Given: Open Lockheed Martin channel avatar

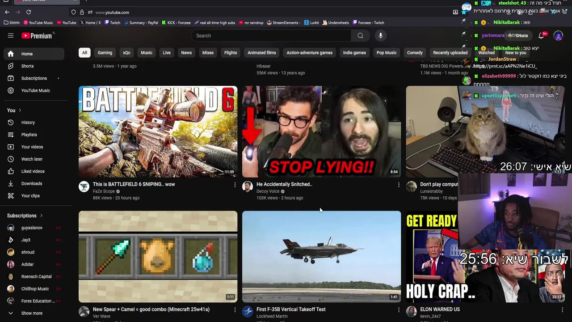Looking at the screenshot, I should [x=248, y=312].
